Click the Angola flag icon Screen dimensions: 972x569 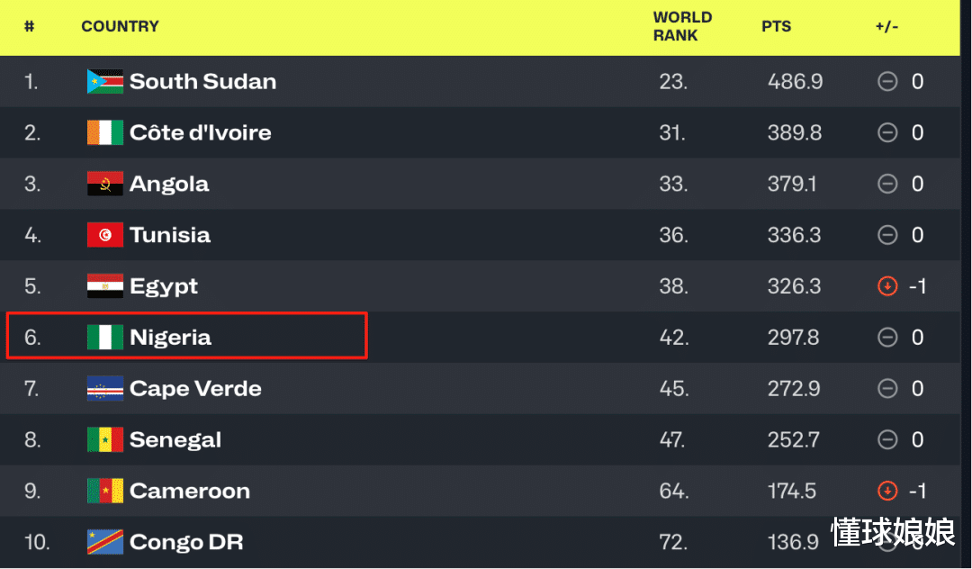(x=104, y=184)
